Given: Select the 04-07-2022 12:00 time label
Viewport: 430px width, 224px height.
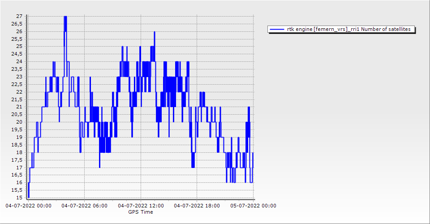Looking at the screenshot, I should (x=141, y=206).
